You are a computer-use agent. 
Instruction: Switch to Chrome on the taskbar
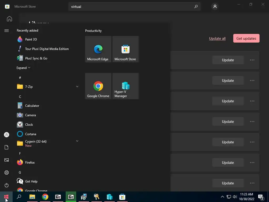[x=45, y=197]
